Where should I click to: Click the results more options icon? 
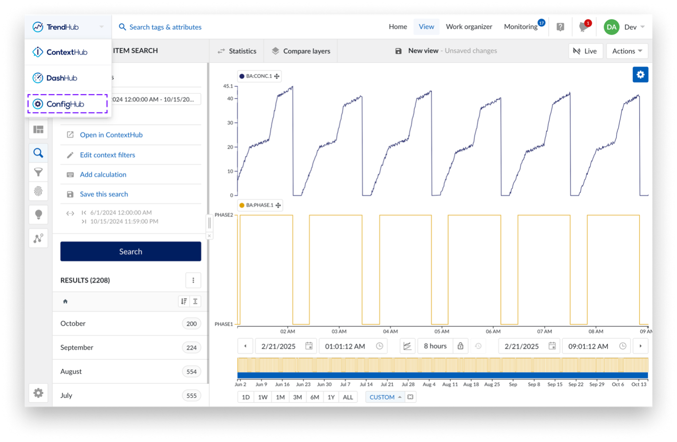click(193, 280)
